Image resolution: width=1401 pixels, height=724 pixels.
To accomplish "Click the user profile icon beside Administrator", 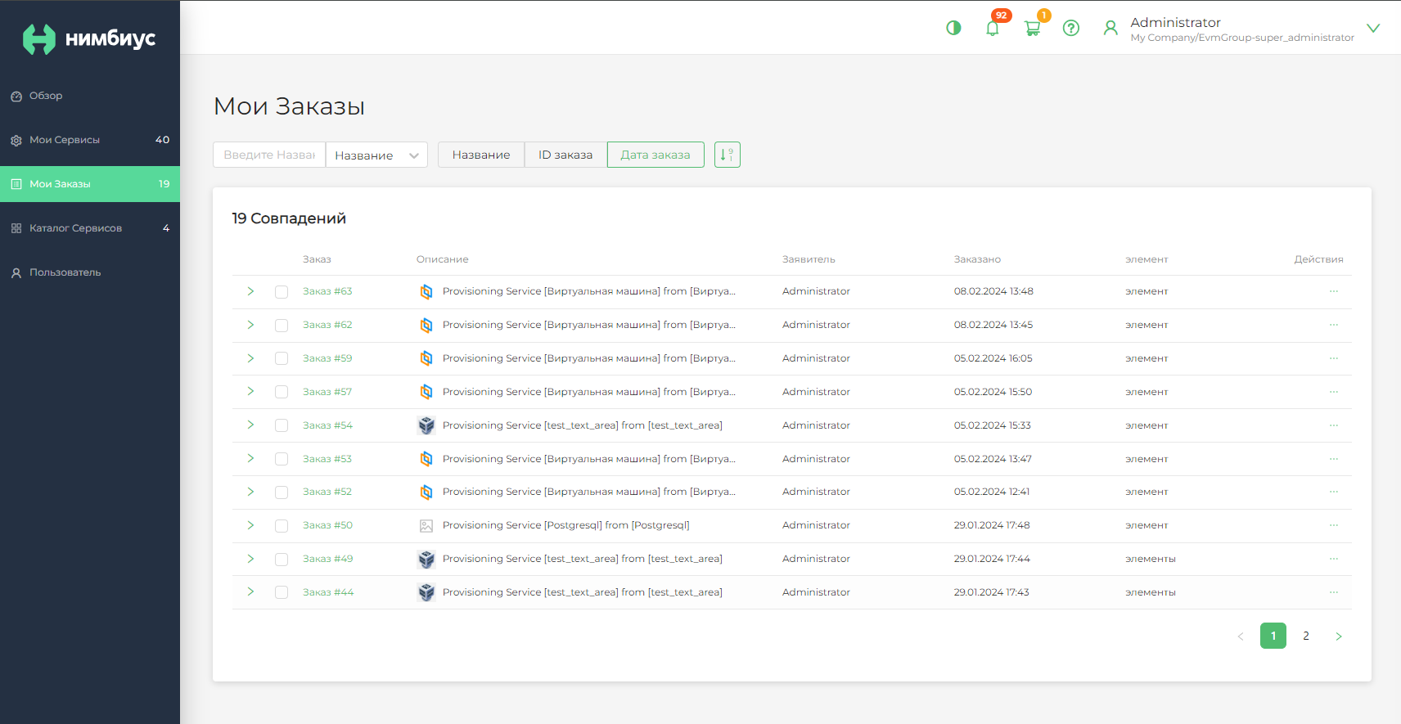I will [x=1110, y=28].
